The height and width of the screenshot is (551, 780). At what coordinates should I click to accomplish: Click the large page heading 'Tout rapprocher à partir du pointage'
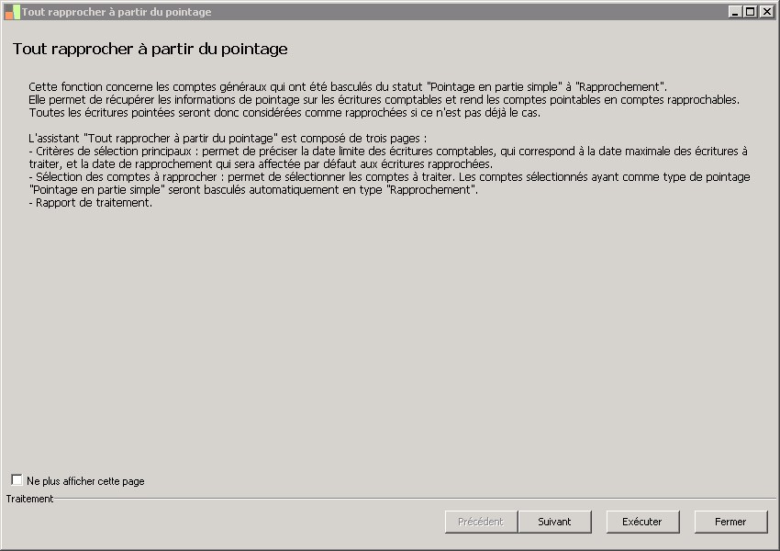150,49
